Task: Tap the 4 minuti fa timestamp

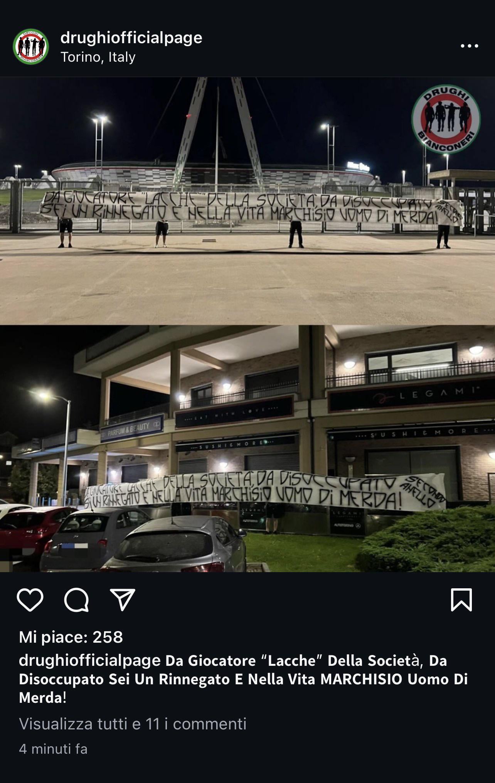Action: tap(53, 749)
